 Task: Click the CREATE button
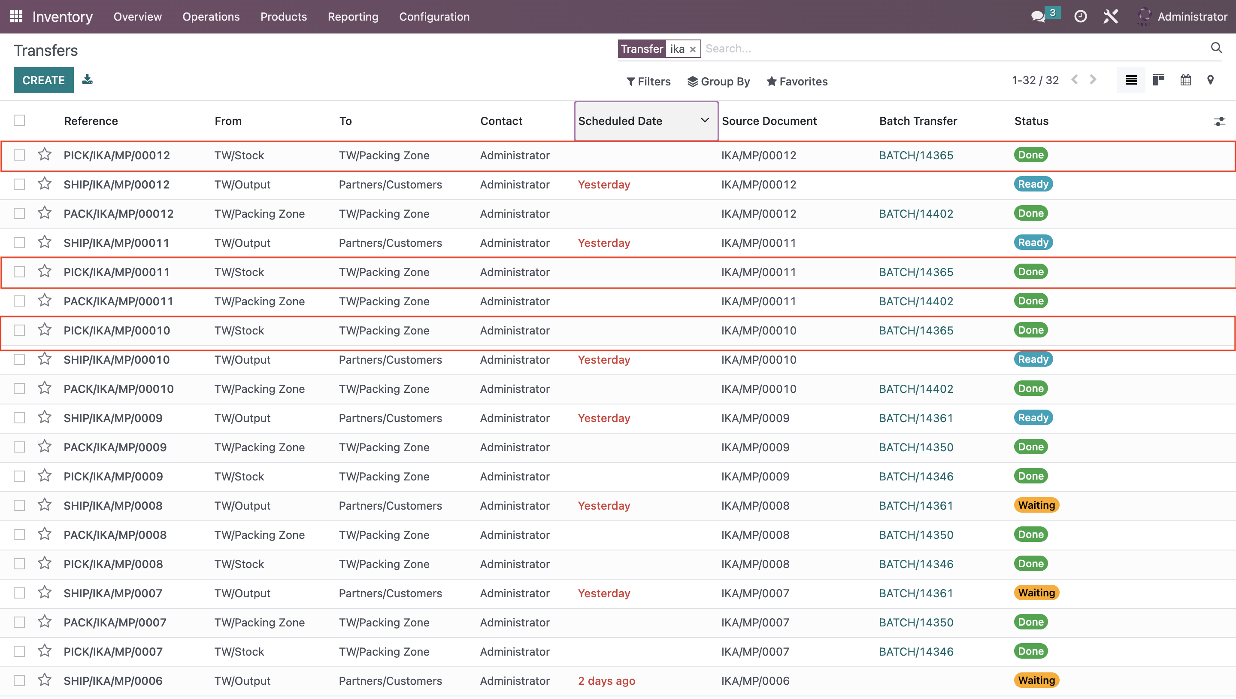click(42, 80)
